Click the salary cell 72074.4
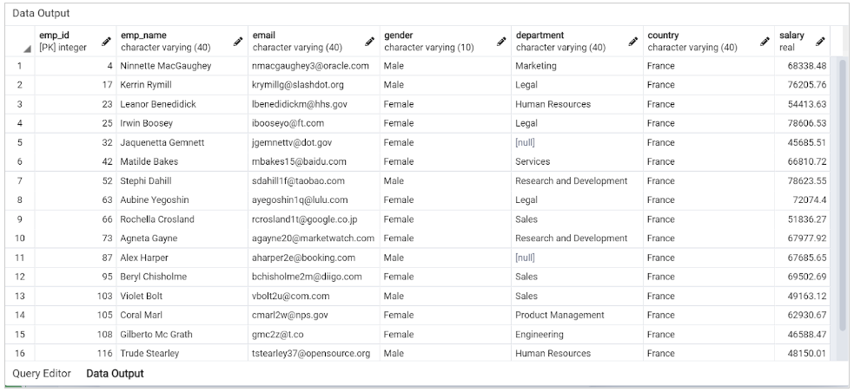The image size is (854, 392). click(x=803, y=200)
